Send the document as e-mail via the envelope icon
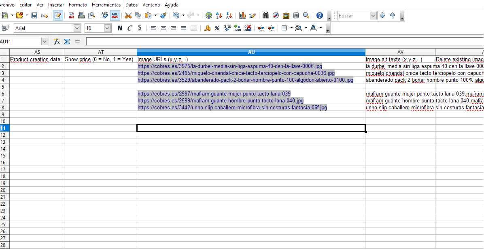Viewport: 484px width, 251px height. tap(45, 15)
